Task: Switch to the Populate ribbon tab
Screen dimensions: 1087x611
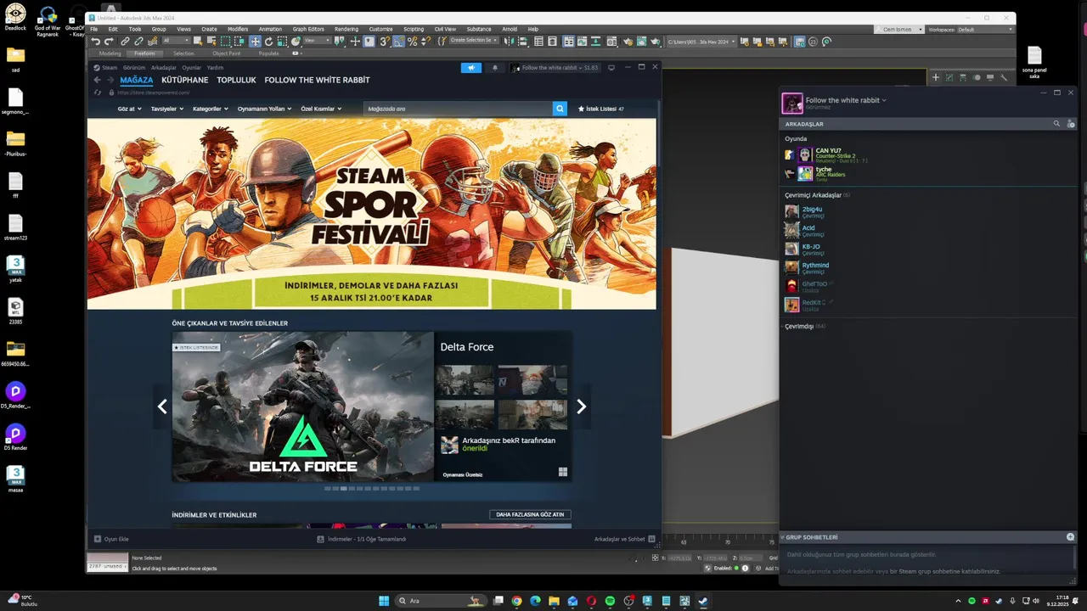Action: (x=268, y=53)
